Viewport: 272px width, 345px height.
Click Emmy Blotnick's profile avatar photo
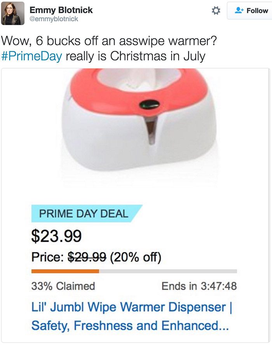coord(14,13)
